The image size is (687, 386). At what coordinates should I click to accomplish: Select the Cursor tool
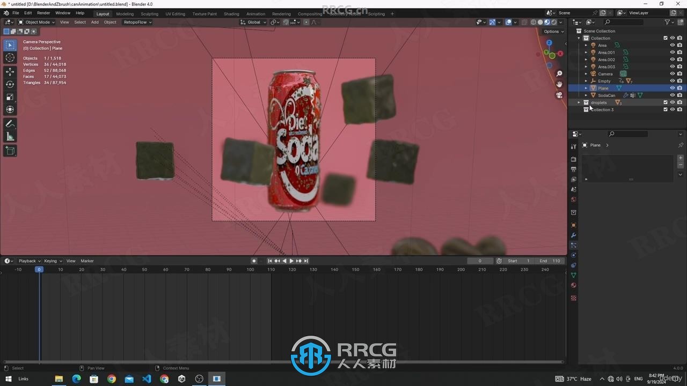pyautogui.click(x=10, y=58)
